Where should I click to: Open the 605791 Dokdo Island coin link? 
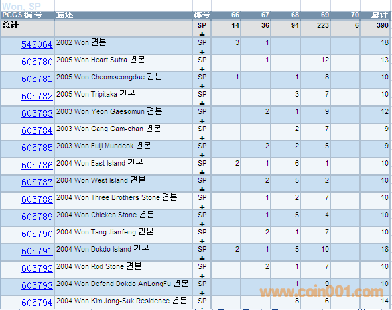coord(37,251)
